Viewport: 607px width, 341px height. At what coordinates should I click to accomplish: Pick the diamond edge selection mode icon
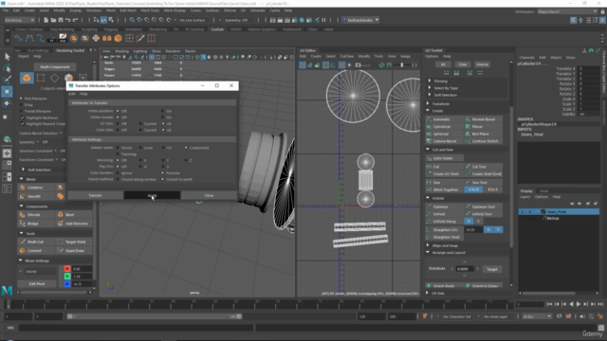pyautogui.click(x=55, y=78)
